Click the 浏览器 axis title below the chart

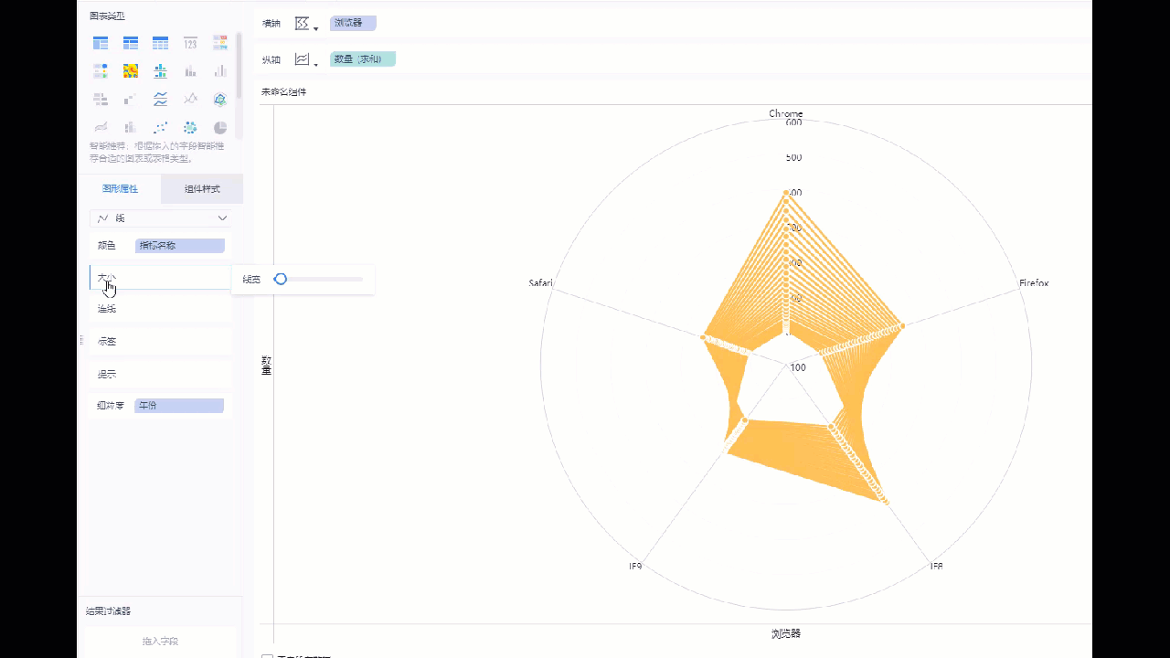click(786, 633)
